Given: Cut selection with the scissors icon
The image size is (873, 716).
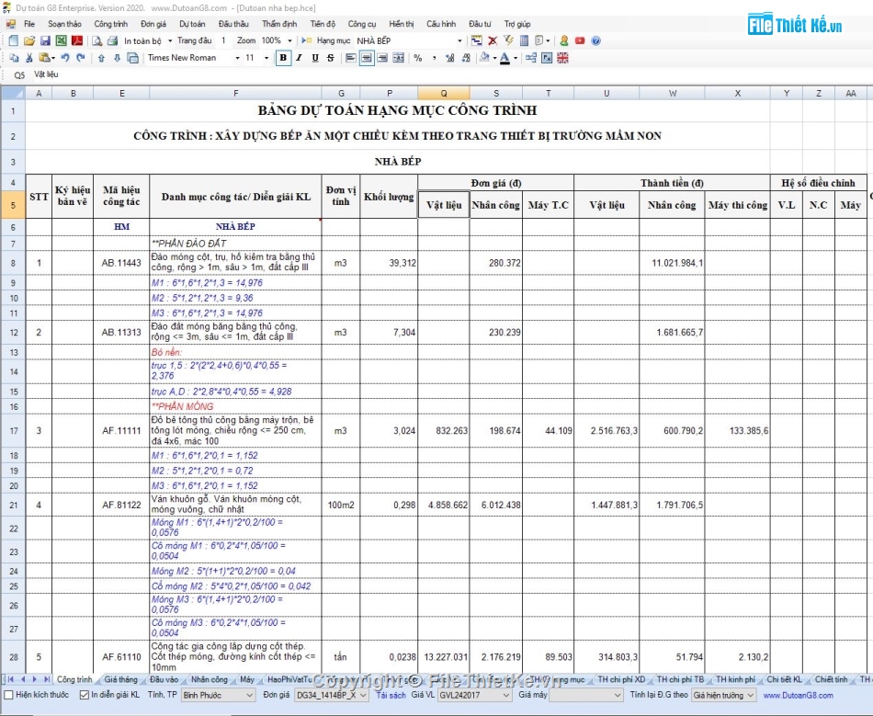Looking at the screenshot, I should point(29,58).
